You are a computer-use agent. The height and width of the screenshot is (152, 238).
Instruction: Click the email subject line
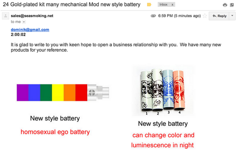coord(71,5)
